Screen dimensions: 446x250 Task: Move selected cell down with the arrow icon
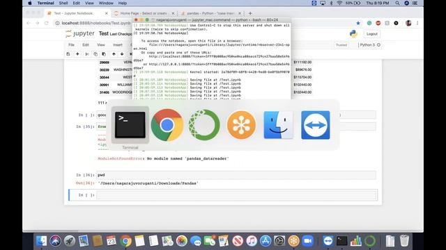[122, 54]
